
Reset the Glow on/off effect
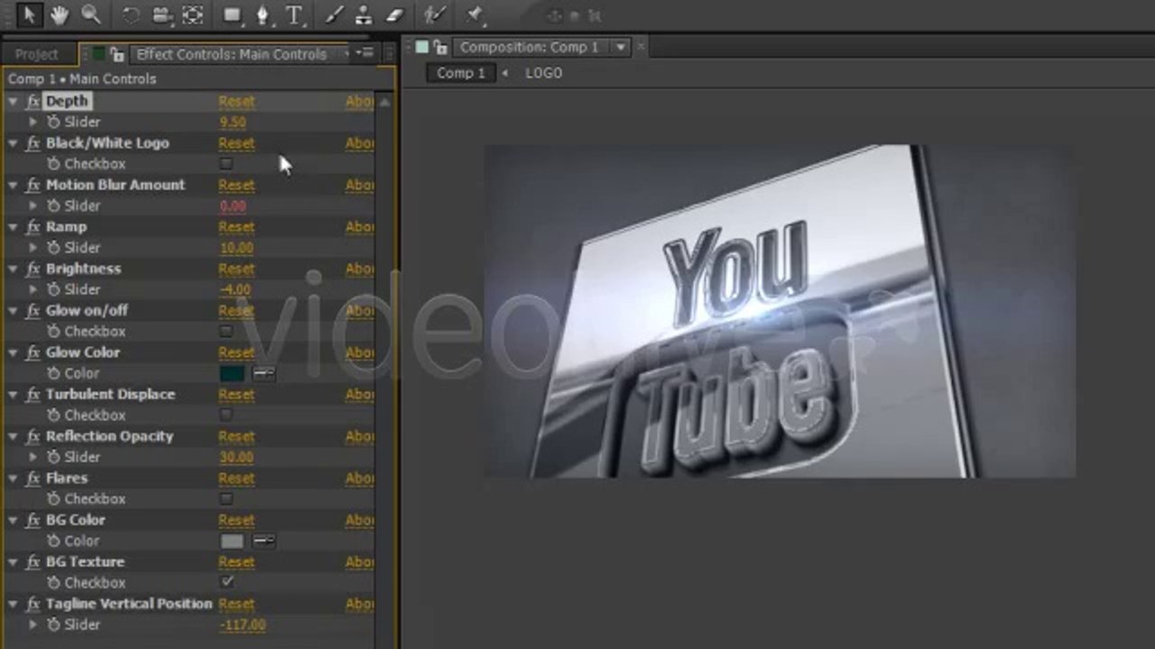(236, 310)
